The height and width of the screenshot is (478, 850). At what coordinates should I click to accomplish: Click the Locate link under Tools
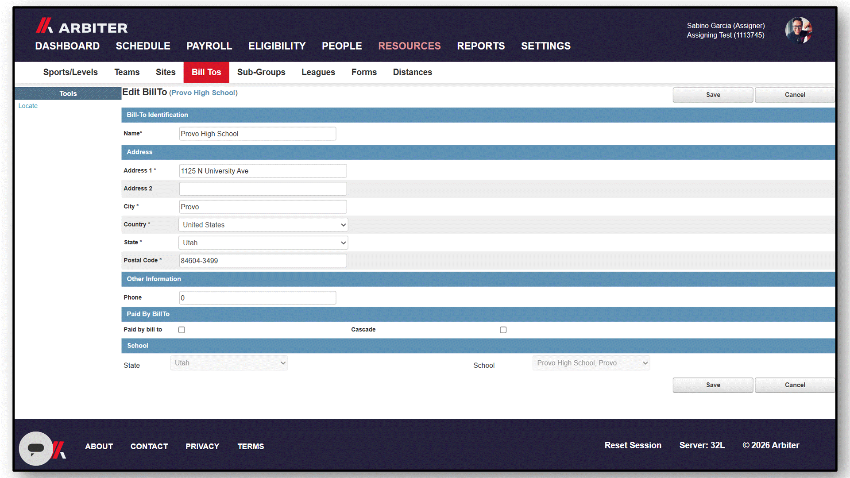[28, 106]
